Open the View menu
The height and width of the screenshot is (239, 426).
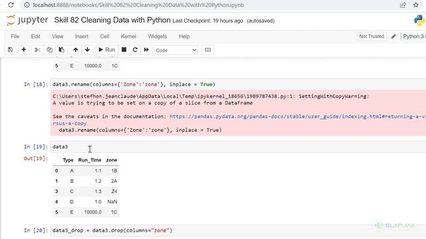pos(58,37)
